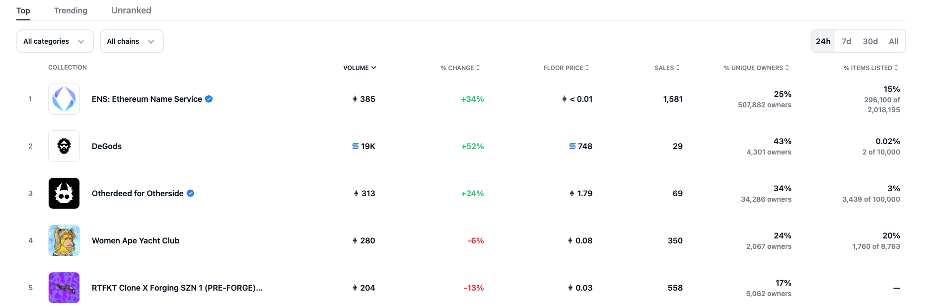This screenshot has width=936, height=308.
Task: Click the verified badge beside ENS name
Action: (209, 99)
